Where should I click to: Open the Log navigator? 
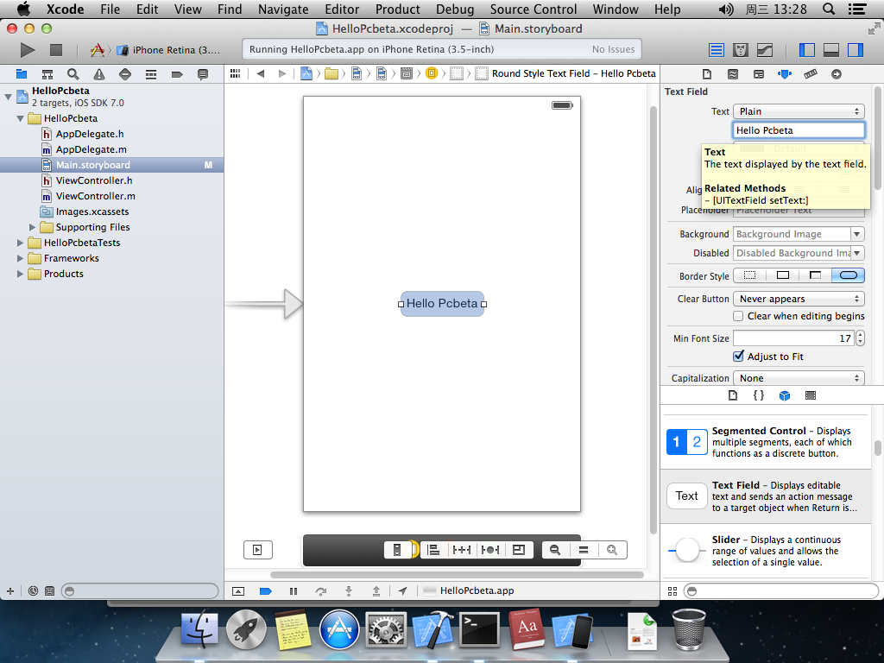pyautogui.click(x=203, y=74)
